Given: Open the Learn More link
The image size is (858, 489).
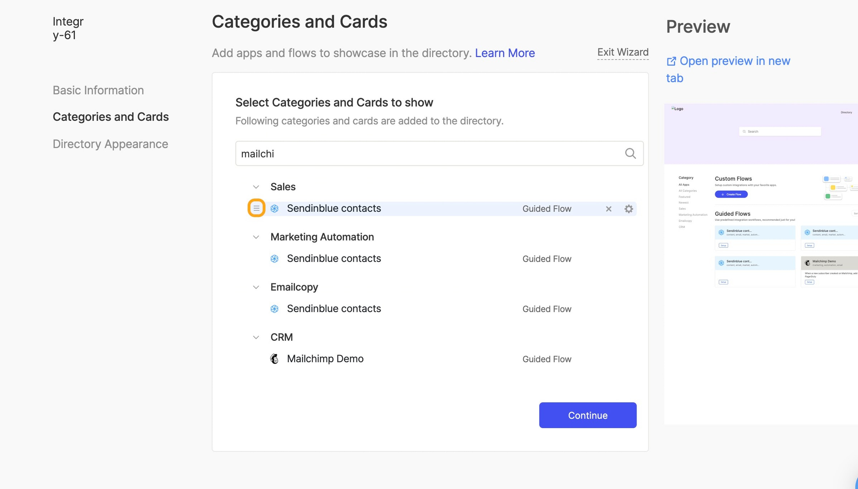Looking at the screenshot, I should pyautogui.click(x=505, y=53).
